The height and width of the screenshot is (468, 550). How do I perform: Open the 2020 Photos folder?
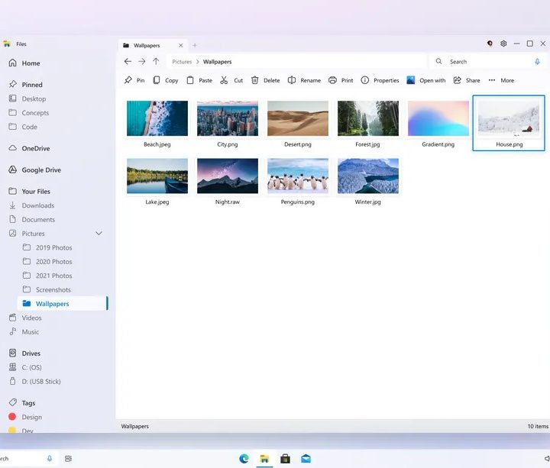point(53,262)
